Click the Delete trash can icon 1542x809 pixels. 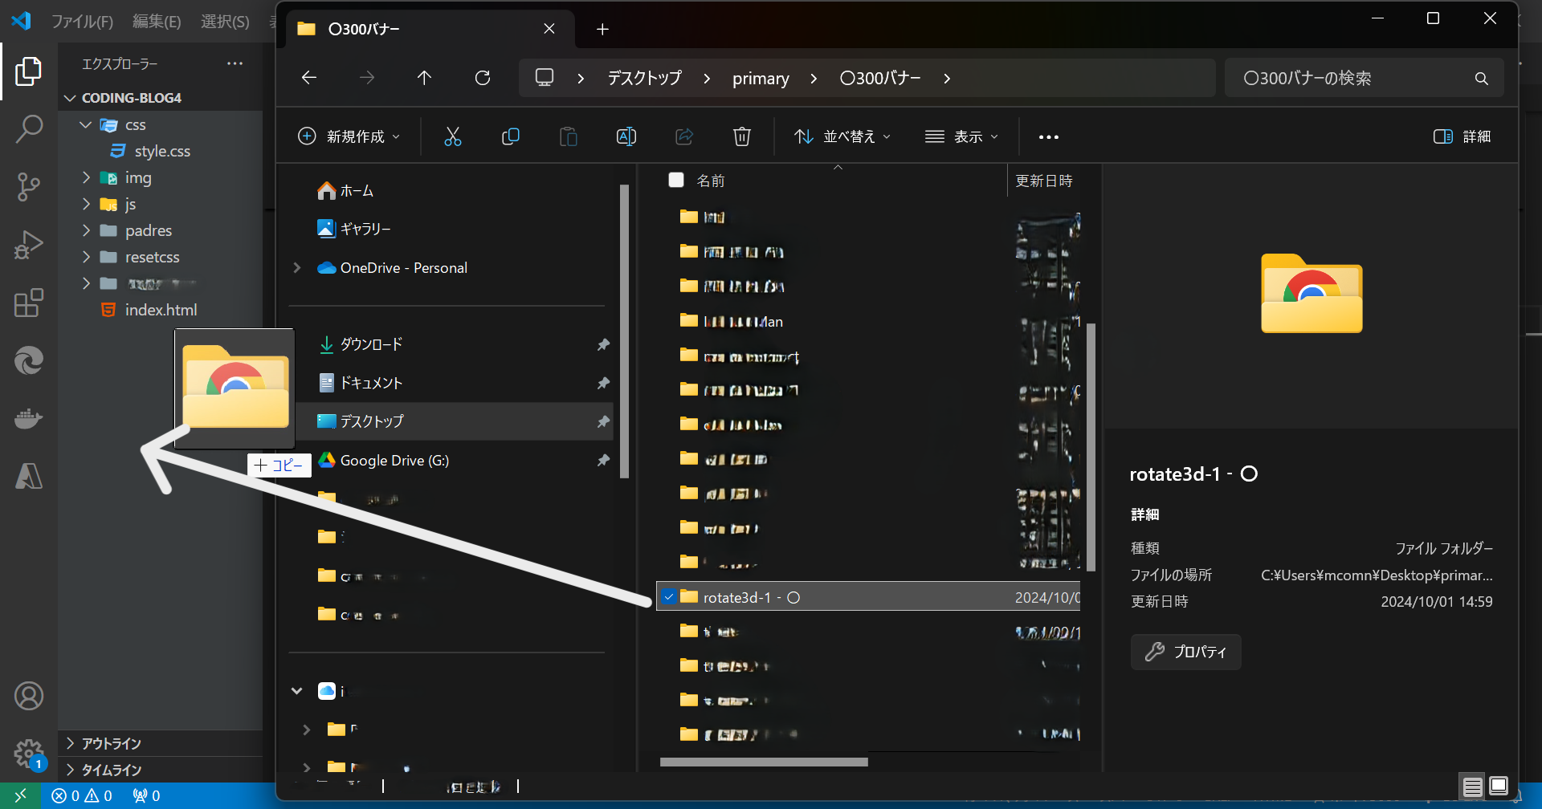point(742,136)
